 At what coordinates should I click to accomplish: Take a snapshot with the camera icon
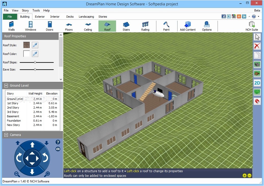tap(58, 149)
